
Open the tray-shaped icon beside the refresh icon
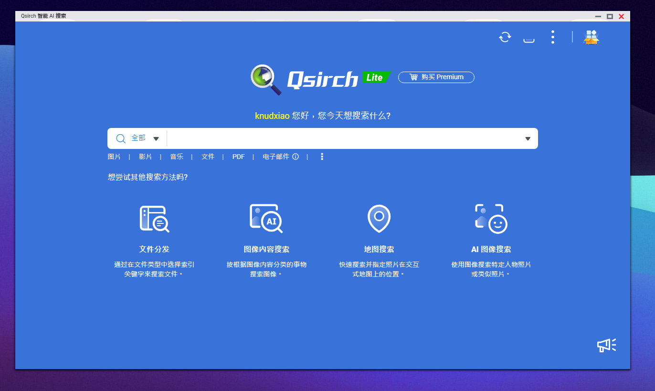tap(529, 40)
